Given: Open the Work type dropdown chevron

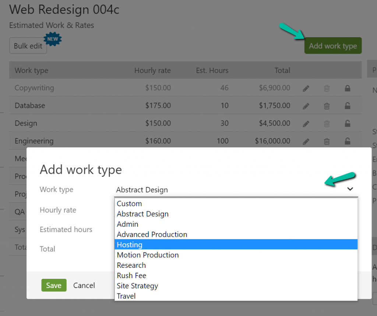Looking at the screenshot, I should [350, 189].
